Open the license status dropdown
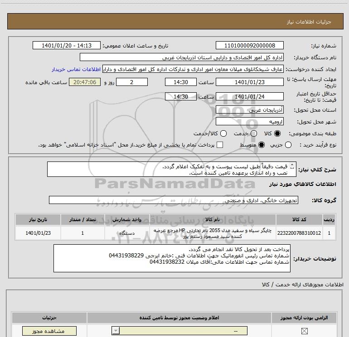This screenshot has height=337, width=349. click(x=179, y=331)
